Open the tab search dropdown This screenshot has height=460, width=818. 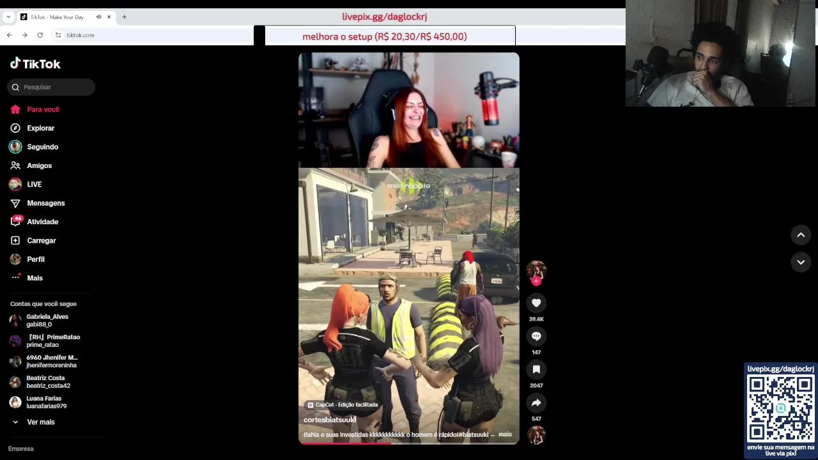8,17
